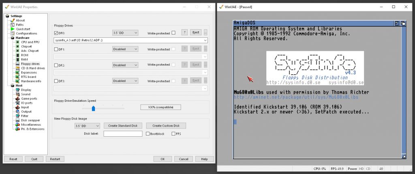The width and height of the screenshot is (415, 174).
Task: Uncheck the DF0: drive checkbox
Action: tap(56, 33)
